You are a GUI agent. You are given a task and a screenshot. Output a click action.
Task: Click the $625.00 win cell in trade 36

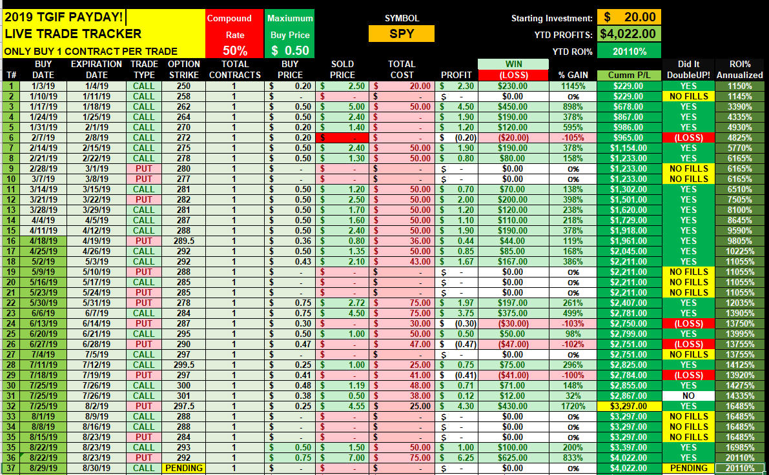click(x=513, y=458)
